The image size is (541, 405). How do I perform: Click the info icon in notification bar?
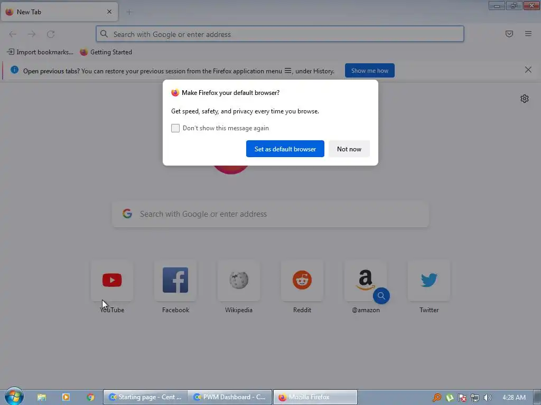point(14,70)
